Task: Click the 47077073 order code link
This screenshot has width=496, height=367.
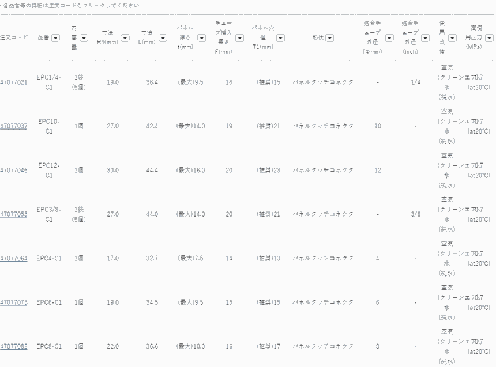Action: 13,302
